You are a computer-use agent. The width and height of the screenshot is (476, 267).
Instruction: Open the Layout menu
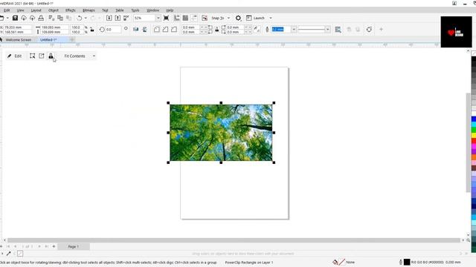pos(36,10)
